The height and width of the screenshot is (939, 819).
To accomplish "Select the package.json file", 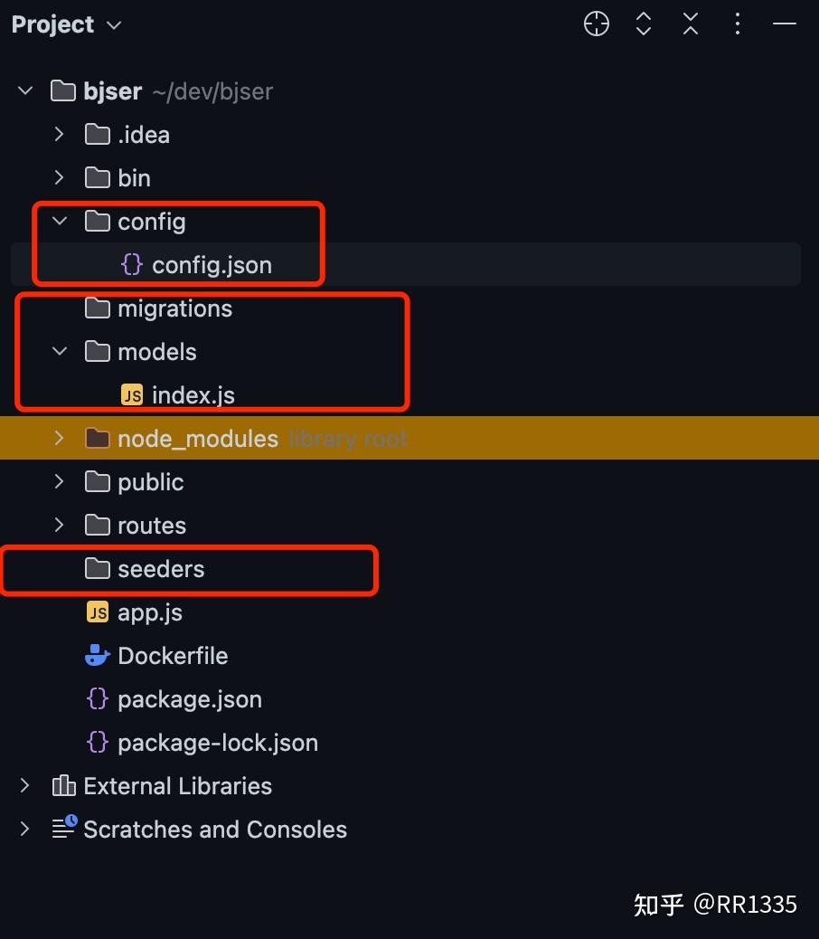I will (189, 699).
